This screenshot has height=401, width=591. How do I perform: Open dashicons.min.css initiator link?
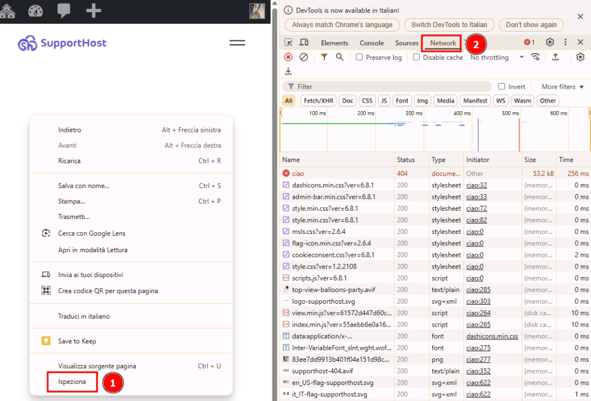click(492, 336)
